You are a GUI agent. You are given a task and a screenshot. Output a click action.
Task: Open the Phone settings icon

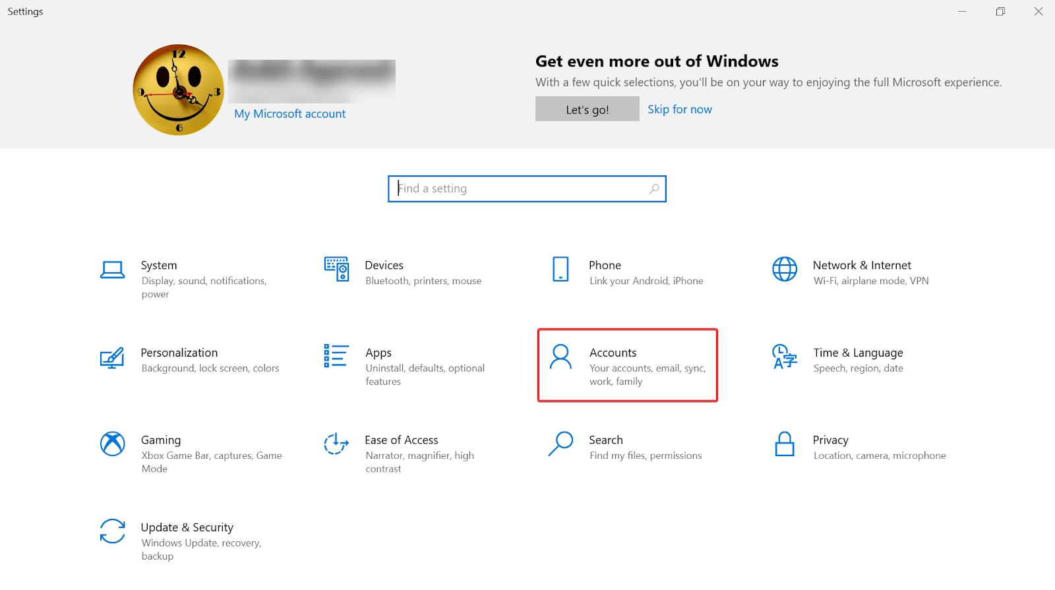(x=560, y=269)
